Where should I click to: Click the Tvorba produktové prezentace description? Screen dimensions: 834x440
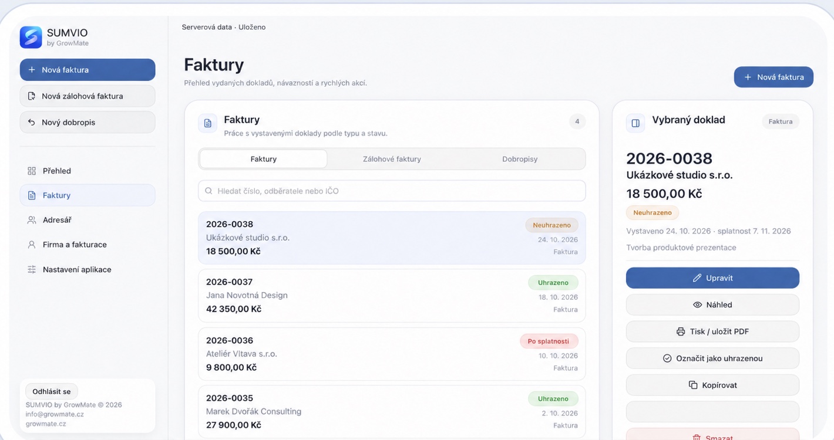pos(681,248)
